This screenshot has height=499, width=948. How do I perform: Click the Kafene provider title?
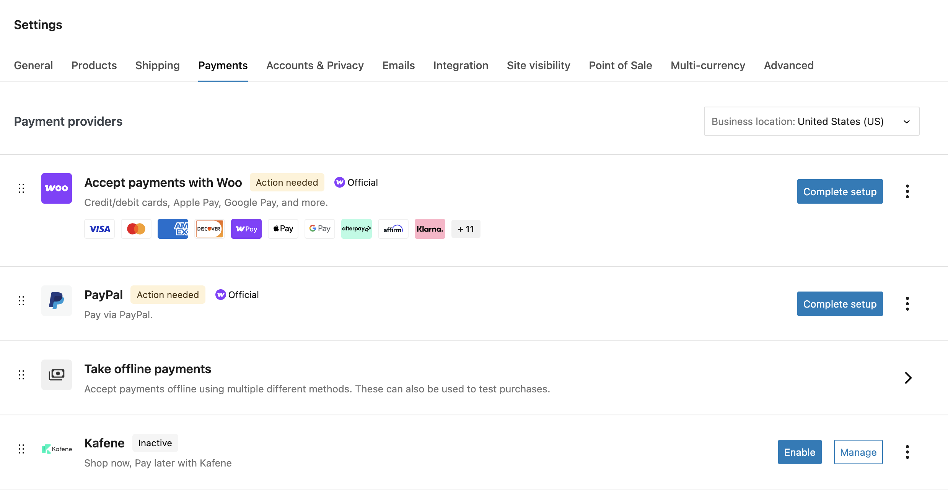[104, 443]
